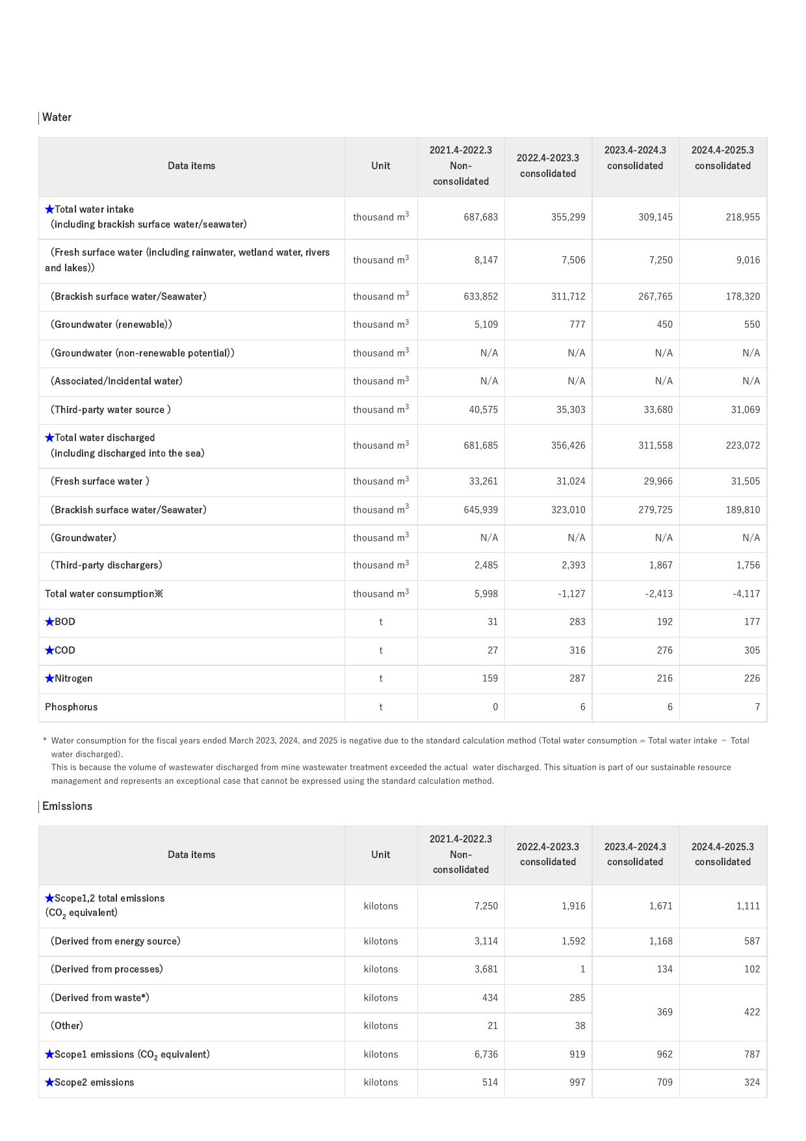
Task: Click the 434 waste emissions value
Action: coord(490,998)
